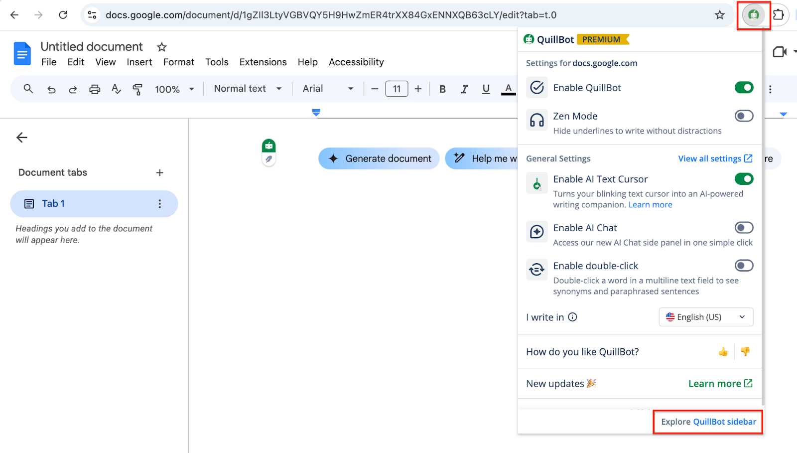Open the English (US) language dropdown
797x453 pixels.
coord(706,317)
